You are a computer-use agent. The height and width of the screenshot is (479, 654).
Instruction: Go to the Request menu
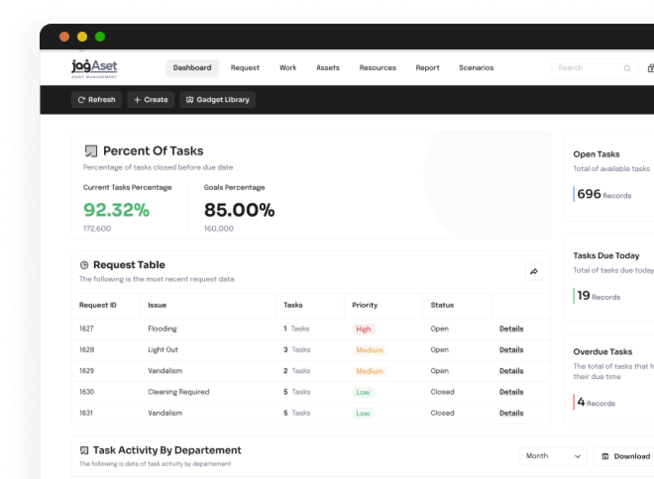coord(245,68)
